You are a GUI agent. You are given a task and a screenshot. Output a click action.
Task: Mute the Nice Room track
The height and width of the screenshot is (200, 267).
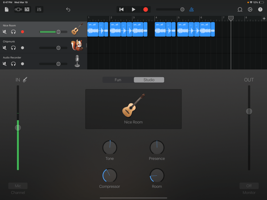tap(5, 32)
